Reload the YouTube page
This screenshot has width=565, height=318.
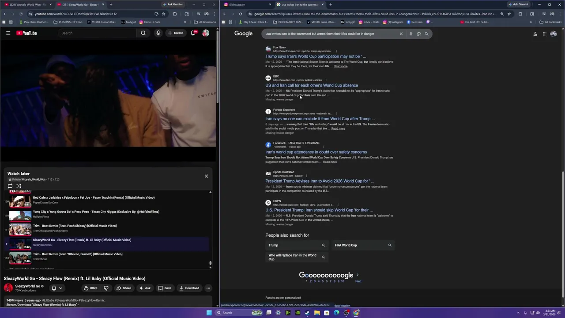[x=21, y=14]
